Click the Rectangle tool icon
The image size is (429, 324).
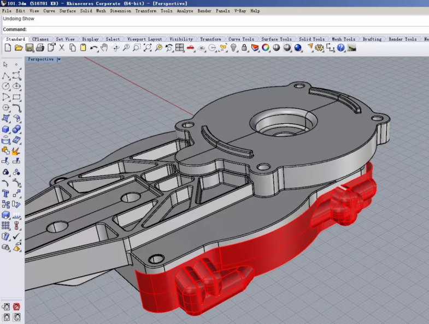coord(16,98)
